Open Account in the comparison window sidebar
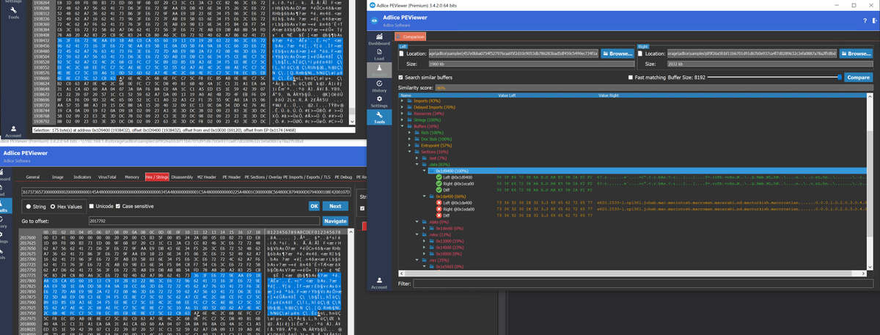This screenshot has width=880, height=335. click(378, 283)
